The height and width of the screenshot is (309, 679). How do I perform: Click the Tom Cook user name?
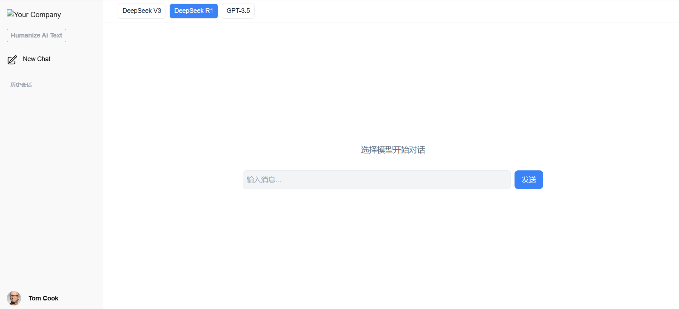[43, 298]
